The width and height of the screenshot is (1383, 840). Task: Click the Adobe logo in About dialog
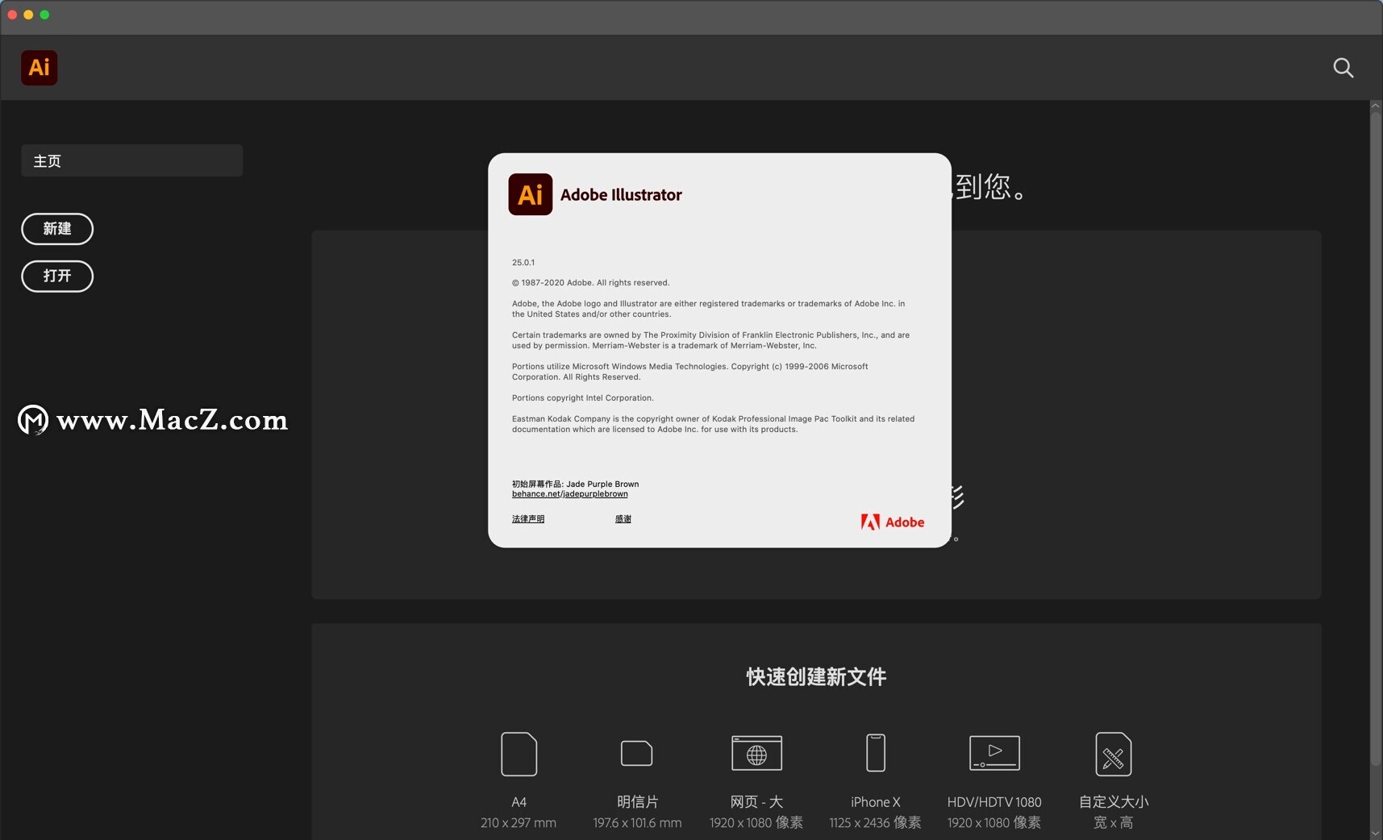pos(892,522)
